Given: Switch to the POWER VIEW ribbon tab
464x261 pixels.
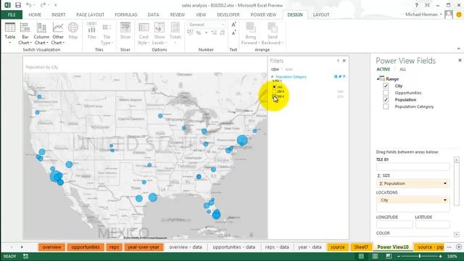Looking at the screenshot, I should pos(263,14).
